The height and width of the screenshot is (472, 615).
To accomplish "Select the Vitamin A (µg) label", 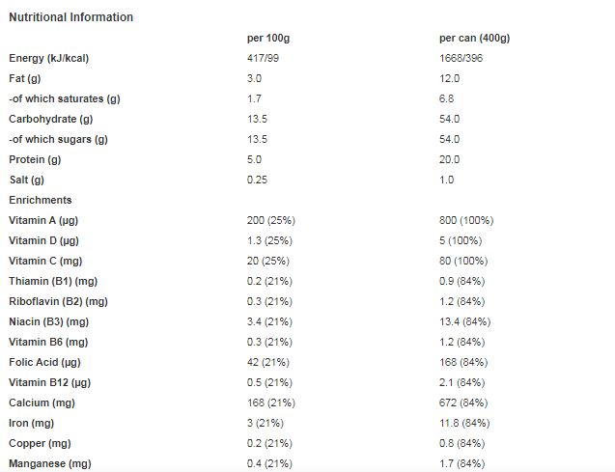I will [43, 220].
